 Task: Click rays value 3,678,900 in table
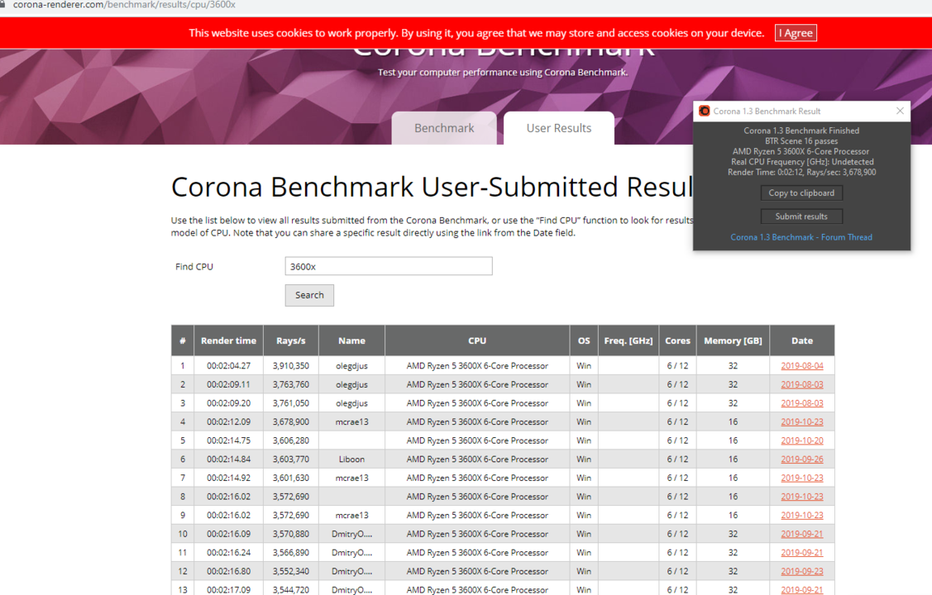[x=290, y=421]
